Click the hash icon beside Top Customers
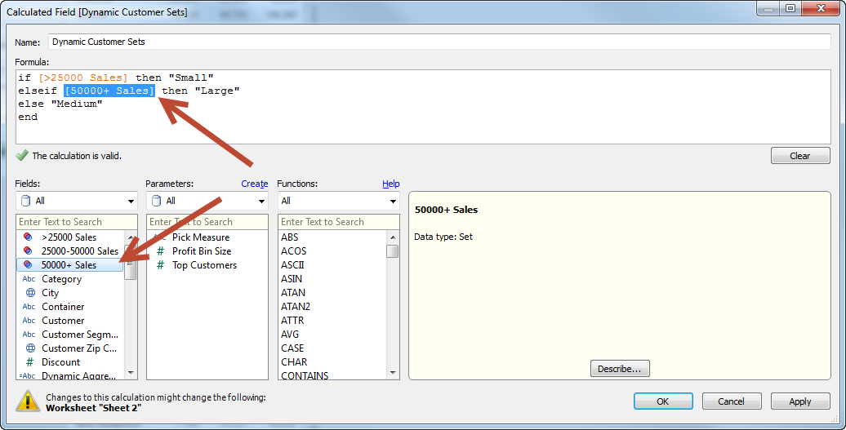This screenshot has height=430, width=846. click(160, 265)
